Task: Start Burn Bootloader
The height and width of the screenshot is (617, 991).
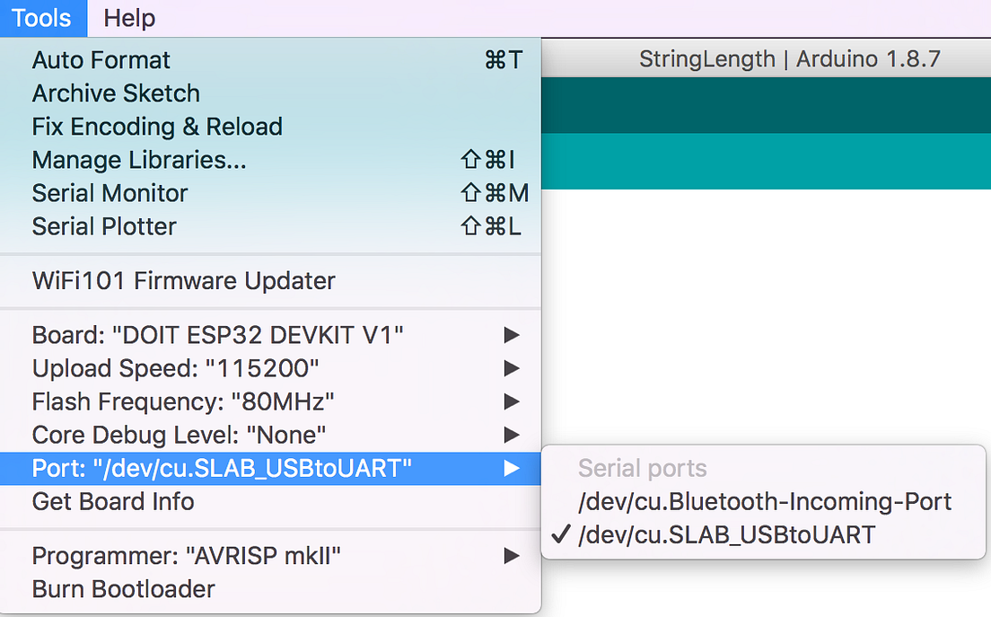Action: tap(123, 588)
